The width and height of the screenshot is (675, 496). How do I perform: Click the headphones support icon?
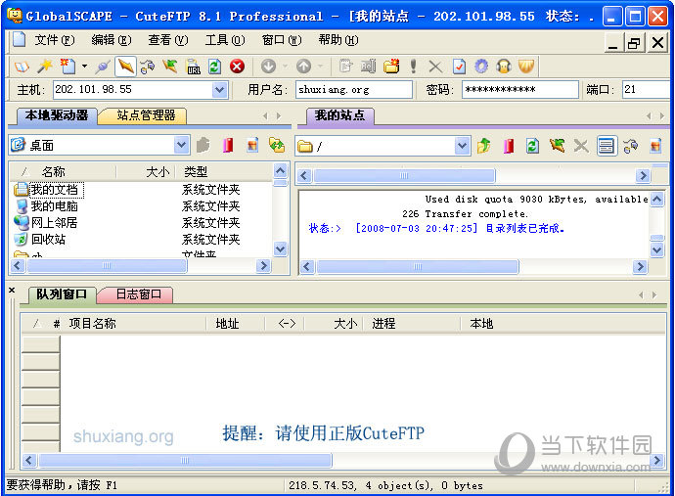coord(504,67)
